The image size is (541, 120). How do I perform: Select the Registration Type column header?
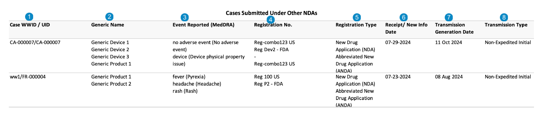356,25
